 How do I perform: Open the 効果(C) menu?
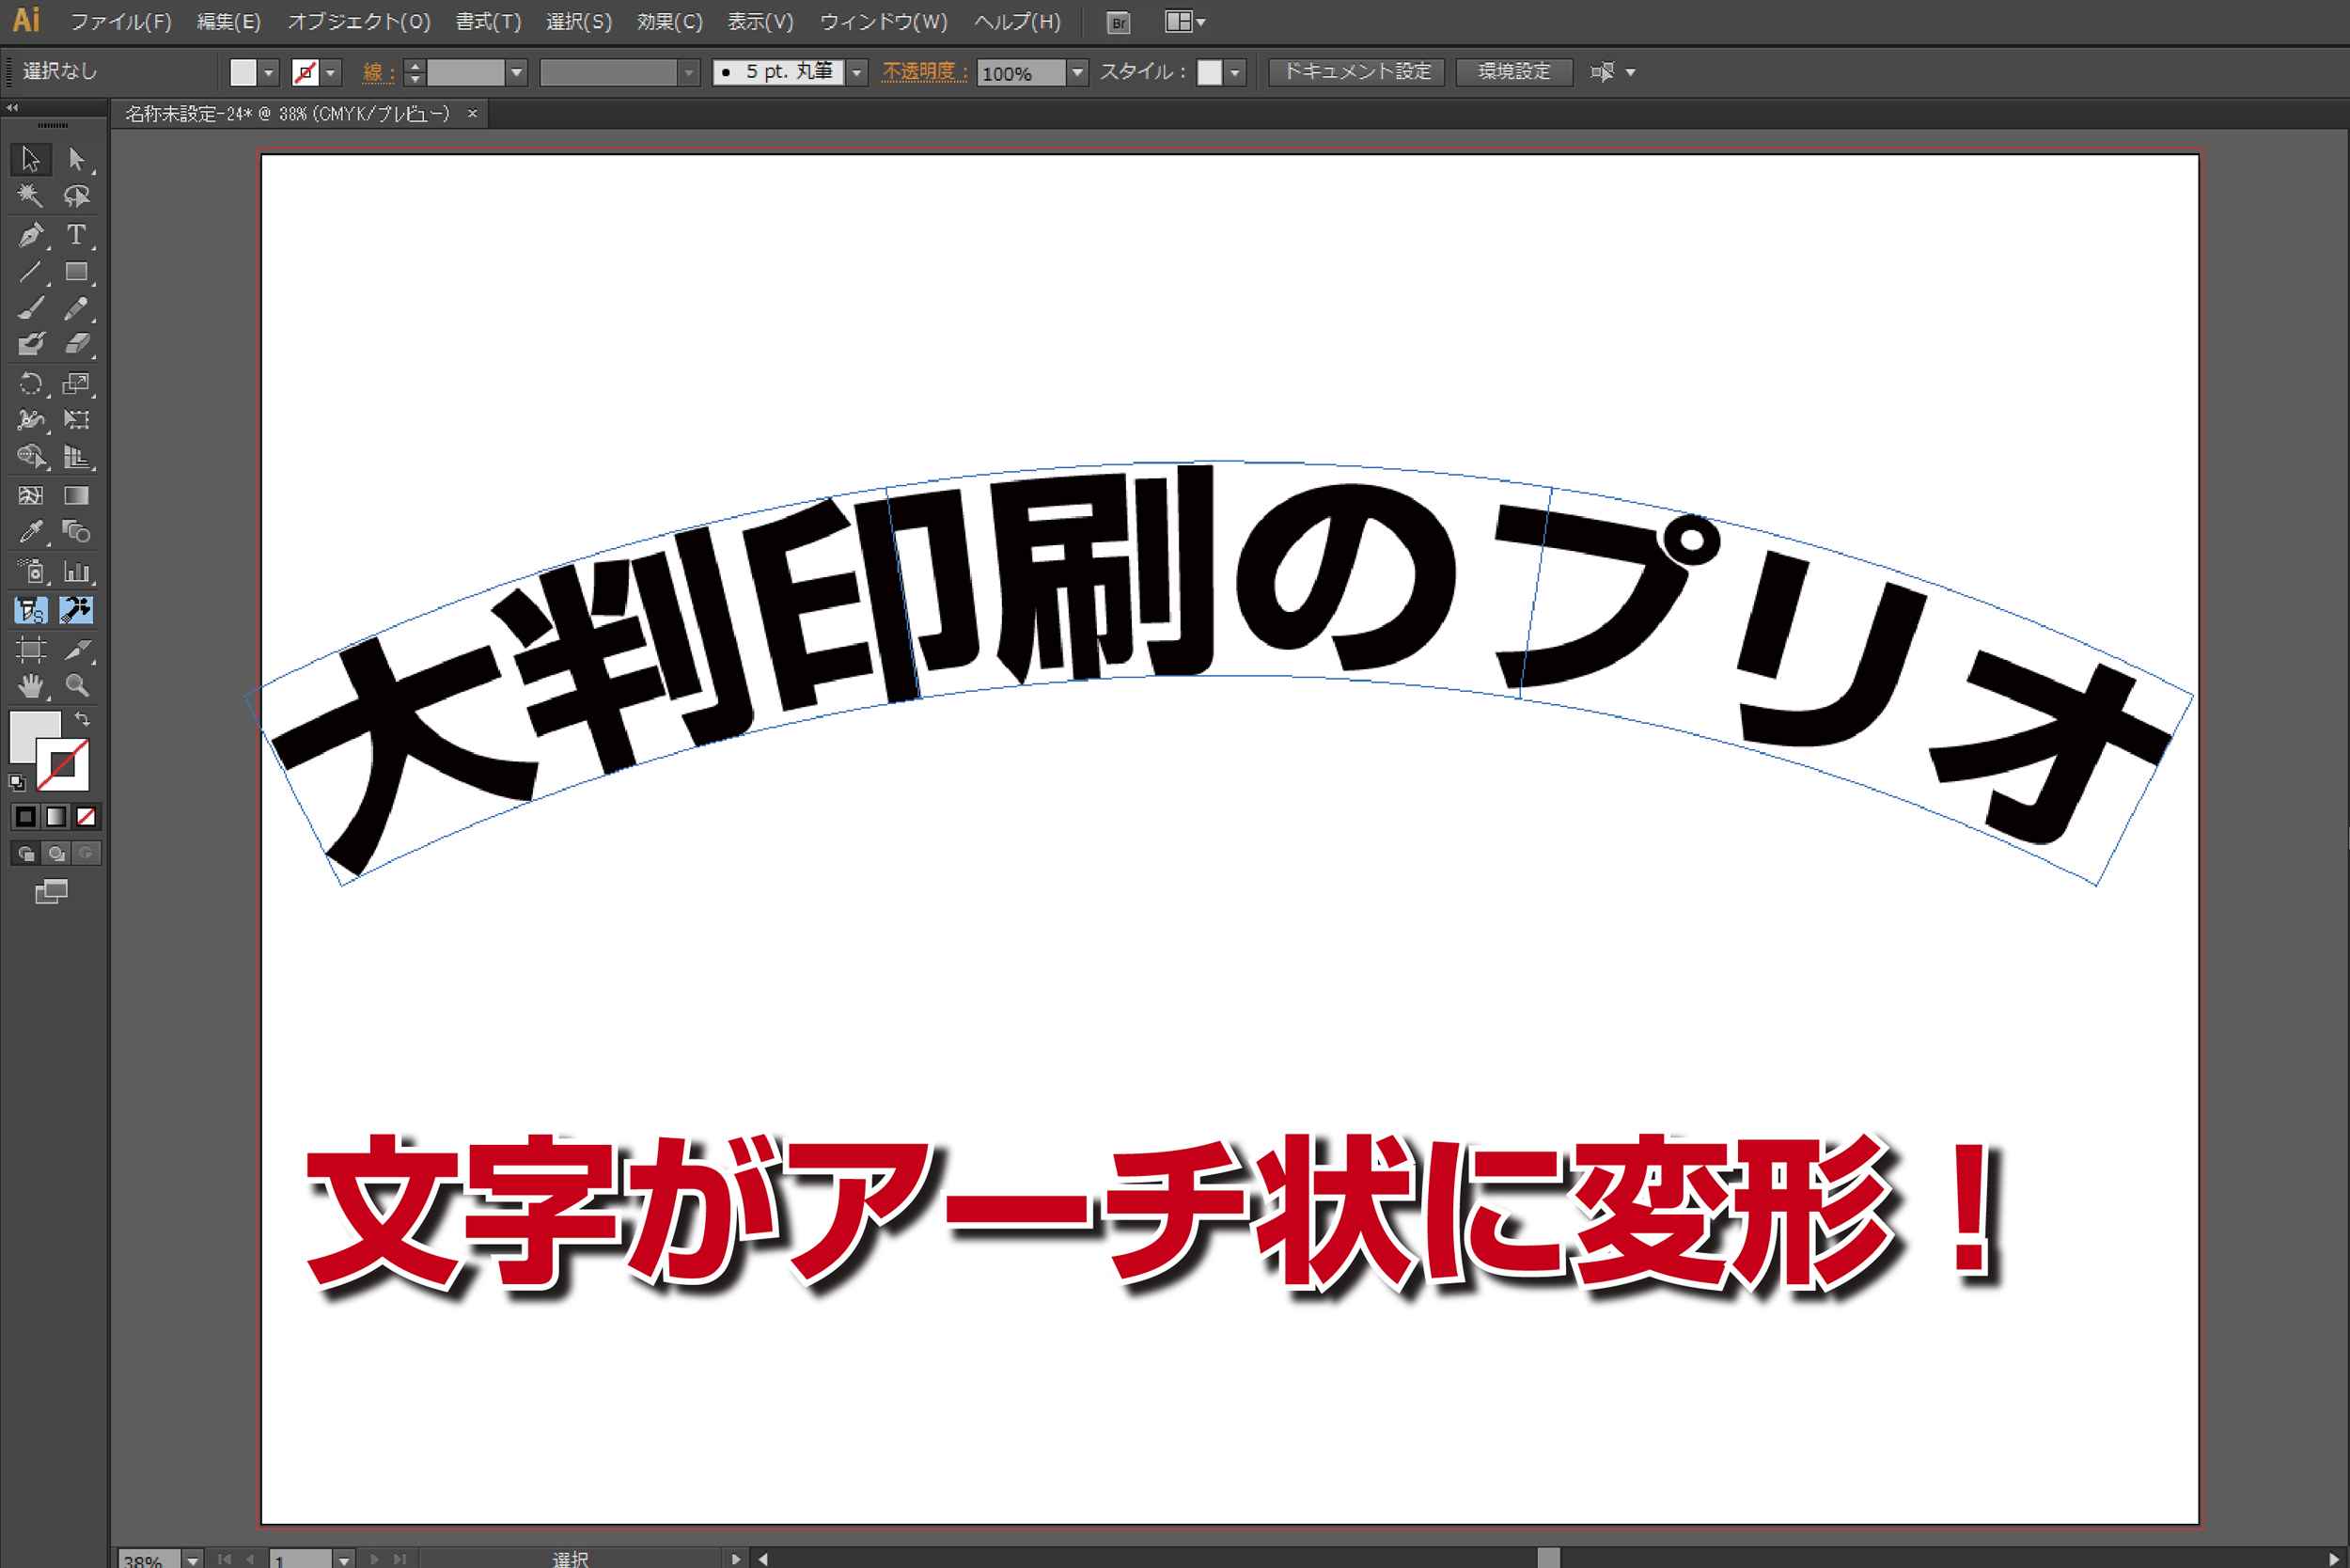669,22
